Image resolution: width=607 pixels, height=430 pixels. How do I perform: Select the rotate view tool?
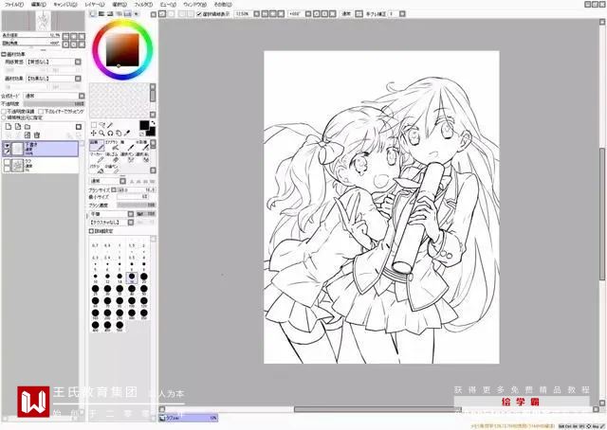pyautogui.click(x=110, y=133)
